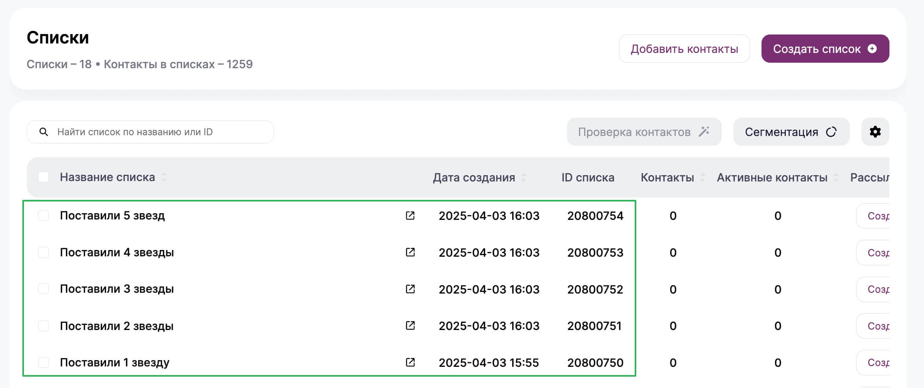924x388 pixels.
Task: Click the 'Списки' page heading
Action: [58, 38]
